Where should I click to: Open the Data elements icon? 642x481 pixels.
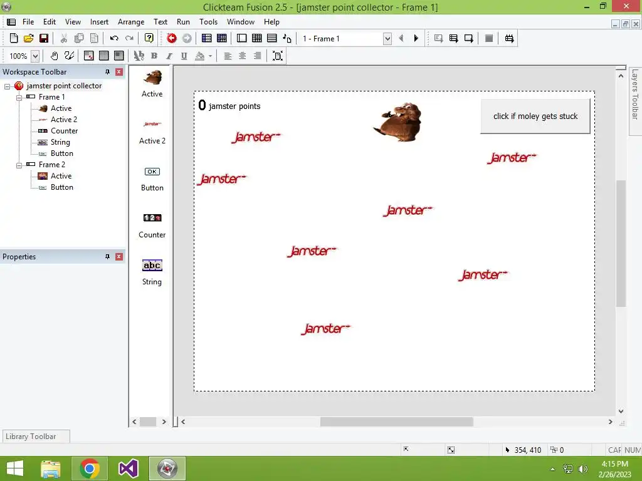pos(287,38)
